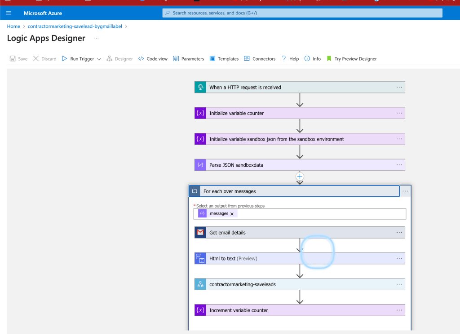
Task: Click the search magnifier icon
Action: (168, 13)
